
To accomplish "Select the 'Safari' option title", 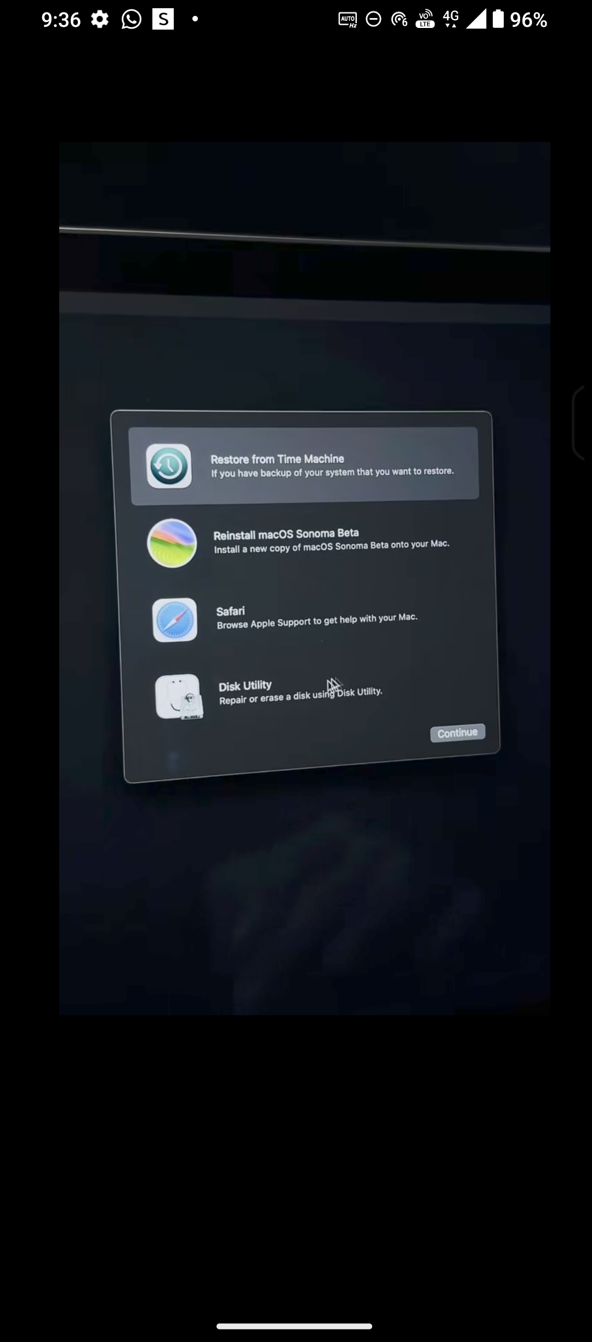I will click(x=230, y=611).
